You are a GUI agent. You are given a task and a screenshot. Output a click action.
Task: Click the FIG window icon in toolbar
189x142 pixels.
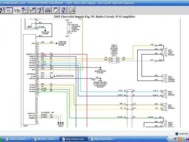pyautogui.click(x=9, y=10)
